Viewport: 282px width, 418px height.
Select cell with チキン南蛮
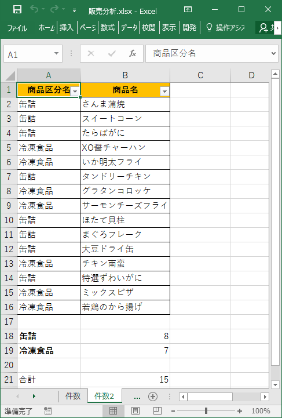pos(125,264)
